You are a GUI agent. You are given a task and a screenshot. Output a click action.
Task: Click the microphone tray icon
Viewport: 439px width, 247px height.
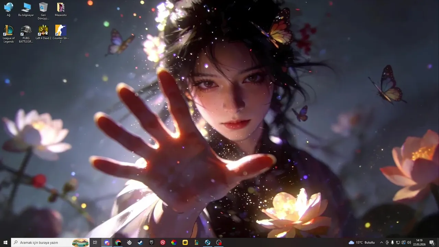click(x=392, y=243)
